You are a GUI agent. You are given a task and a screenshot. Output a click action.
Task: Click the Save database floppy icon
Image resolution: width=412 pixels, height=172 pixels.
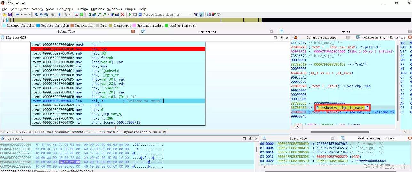10,15
